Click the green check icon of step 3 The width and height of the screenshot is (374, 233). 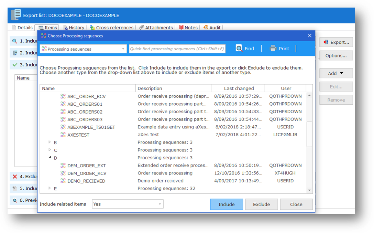pos(15,65)
